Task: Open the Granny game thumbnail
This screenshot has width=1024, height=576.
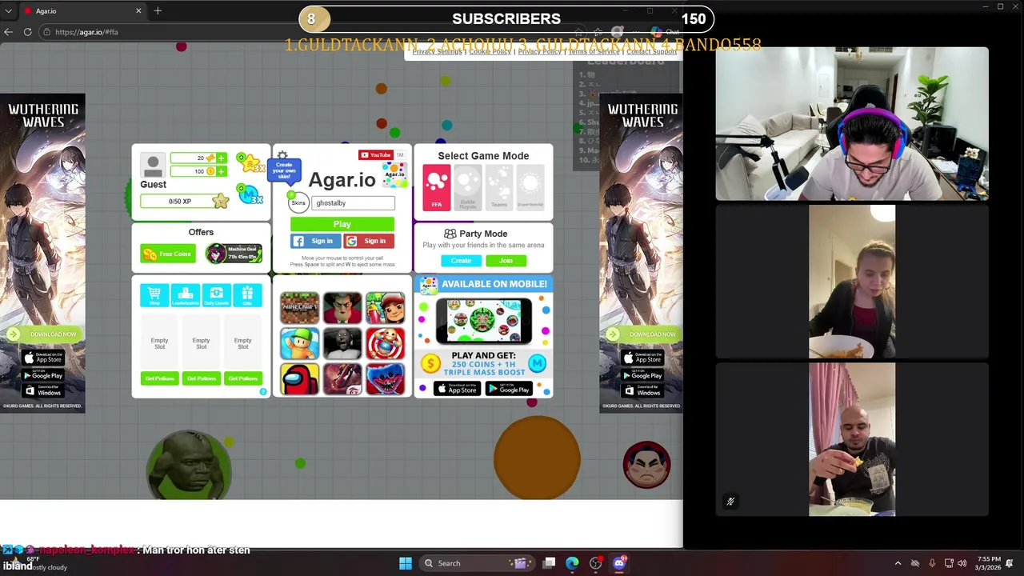Action: 342,344
